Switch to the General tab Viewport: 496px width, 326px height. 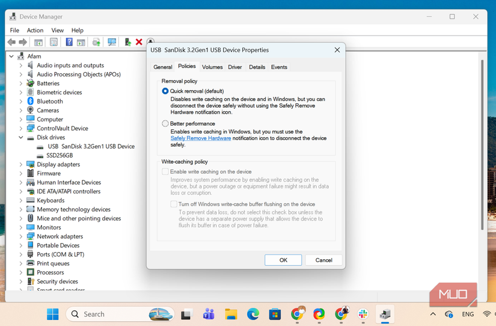163,67
